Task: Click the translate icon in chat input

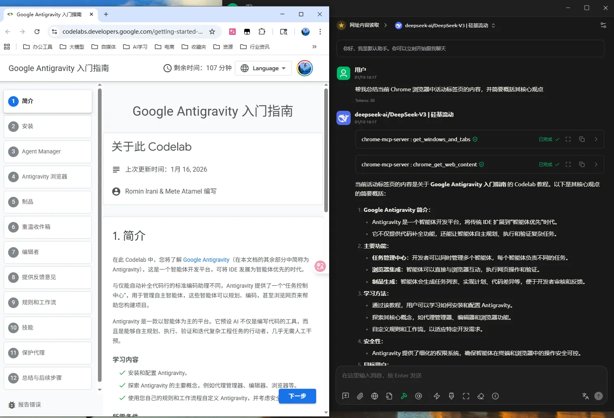Action: [586, 396]
